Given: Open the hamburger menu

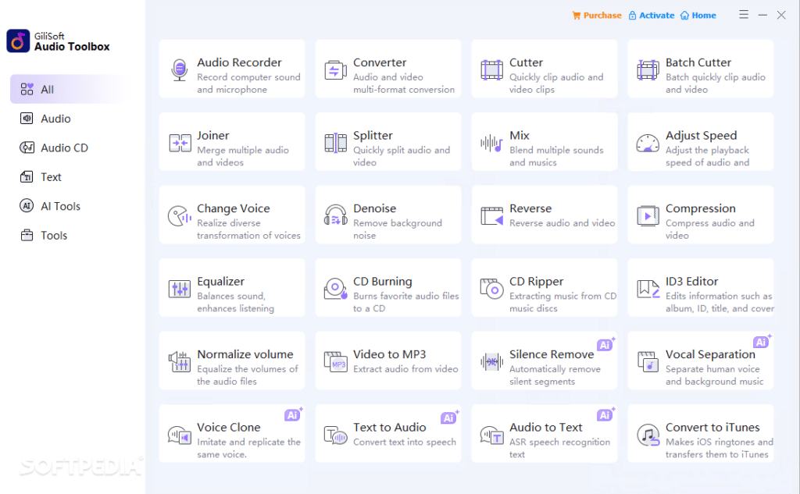Looking at the screenshot, I should tap(744, 15).
